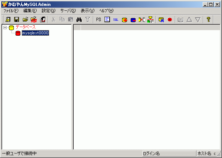This screenshot has width=222, height=158.
Task: Click the yellow question mark help icon
Action: (209, 19)
